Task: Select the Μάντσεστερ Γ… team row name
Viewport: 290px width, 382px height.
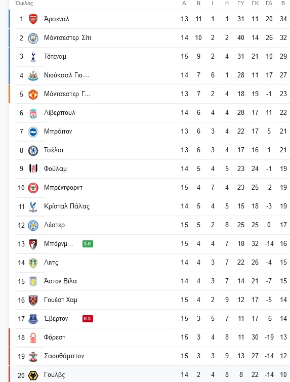Action: [67, 94]
